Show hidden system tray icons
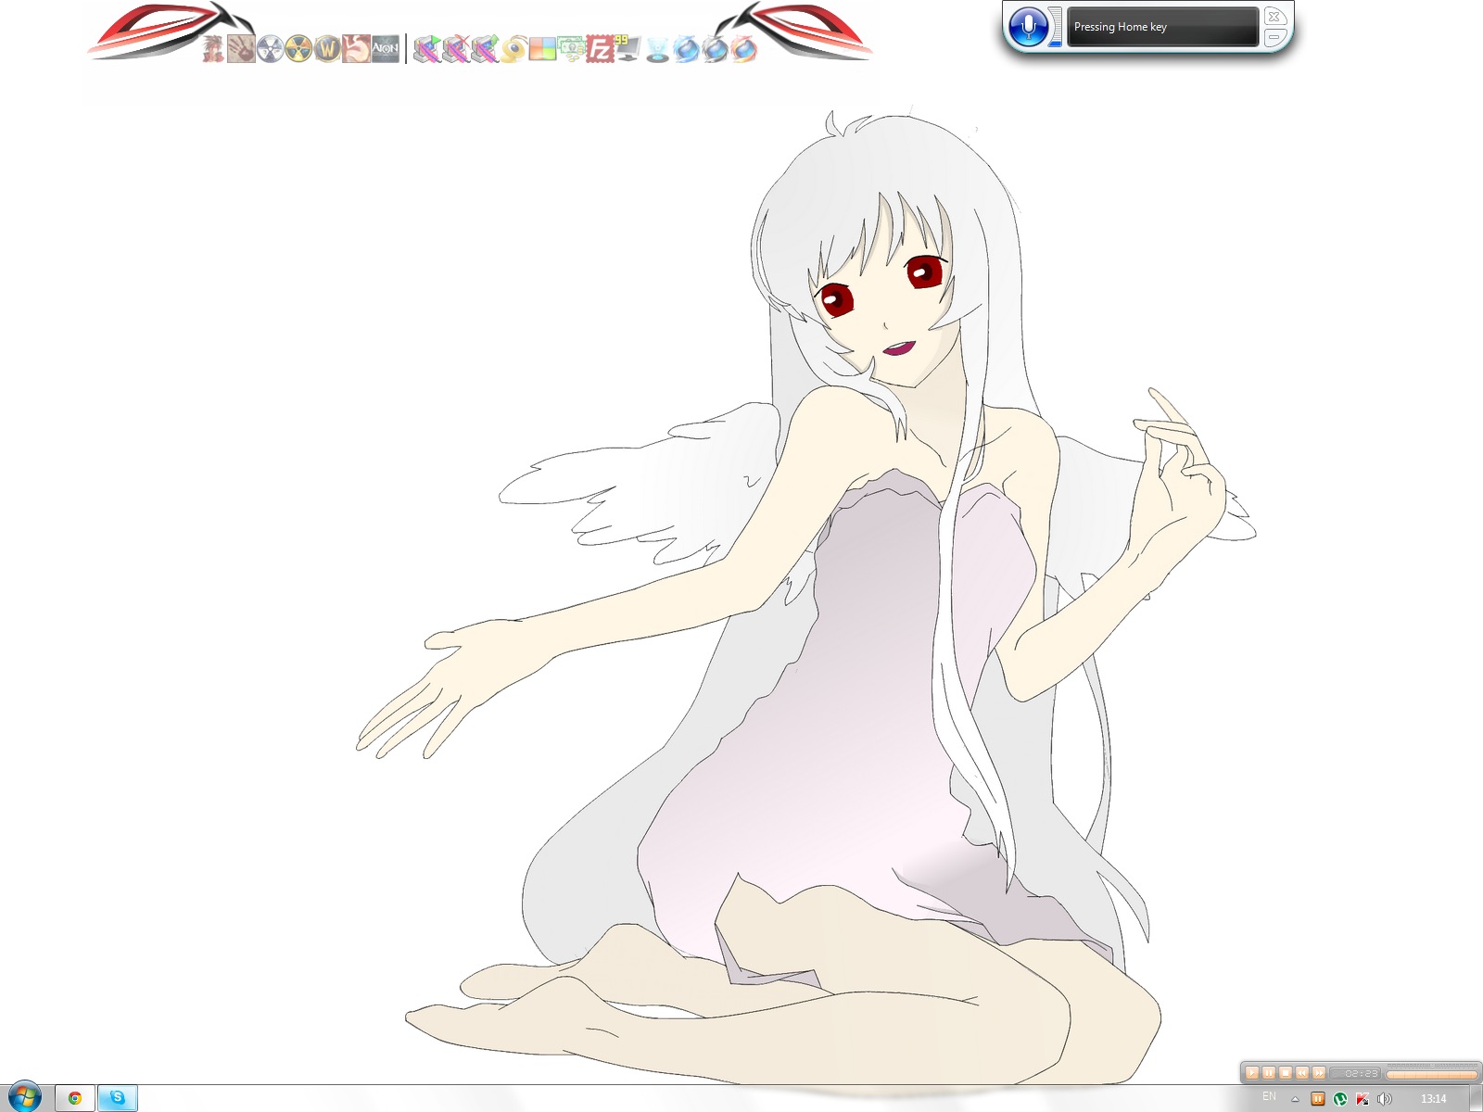 [1295, 1099]
